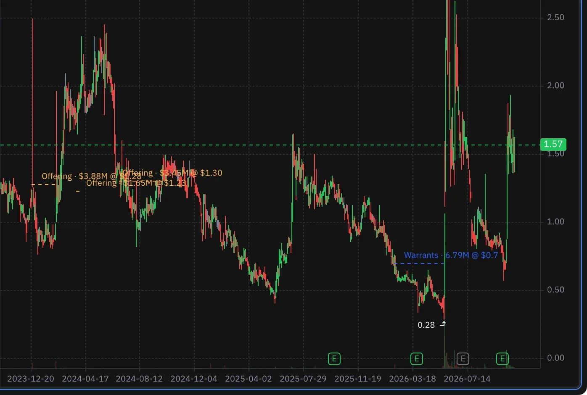Click the 2025-04-02 date label

pyautogui.click(x=249, y=379)
